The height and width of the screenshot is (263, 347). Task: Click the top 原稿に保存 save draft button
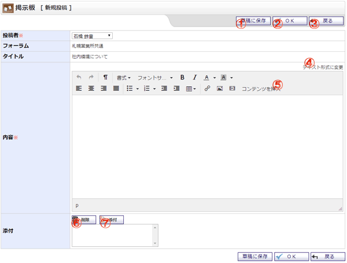tap(249, 21)
